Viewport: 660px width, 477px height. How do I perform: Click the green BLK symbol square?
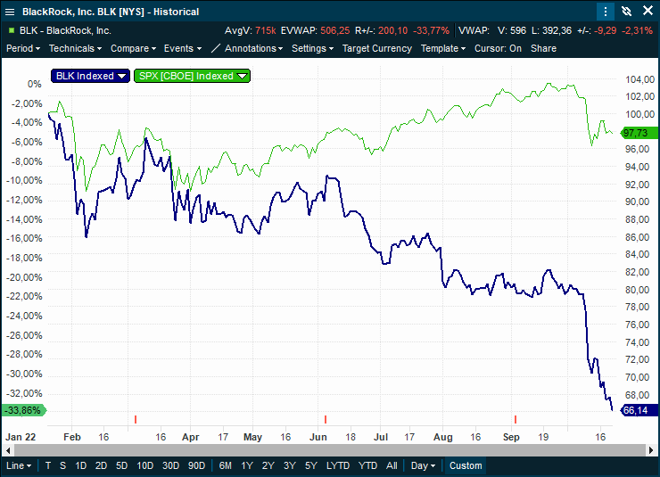12,30
